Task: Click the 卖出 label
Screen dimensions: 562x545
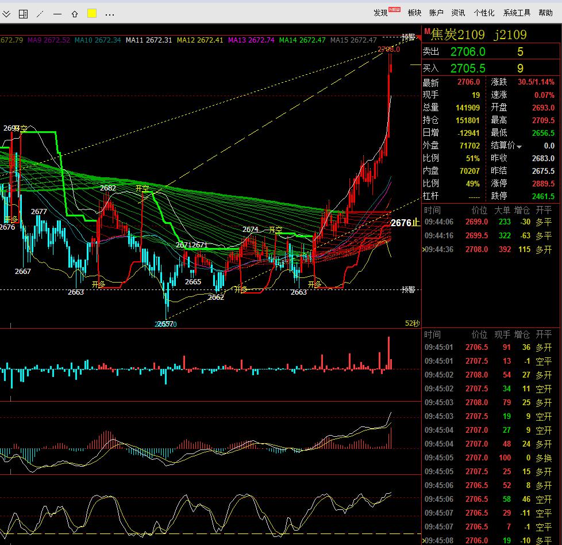Action: coord(431,52)
